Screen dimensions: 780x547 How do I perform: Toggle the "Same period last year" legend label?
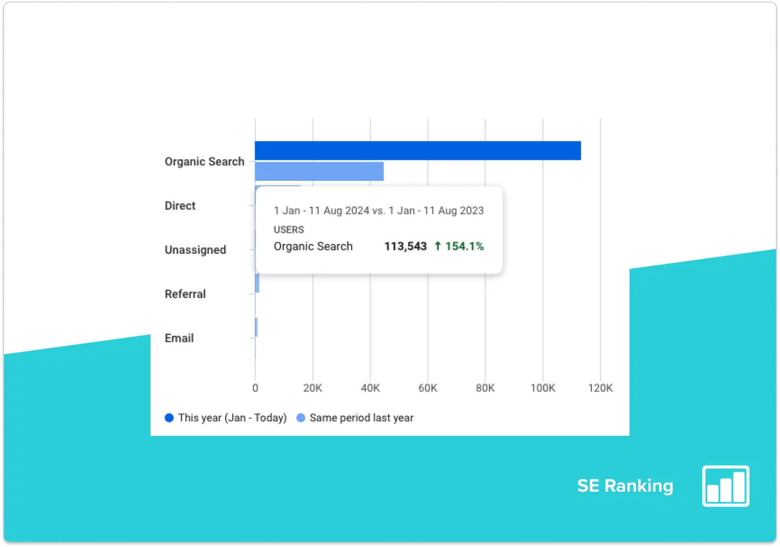click(x=361, y=418)
